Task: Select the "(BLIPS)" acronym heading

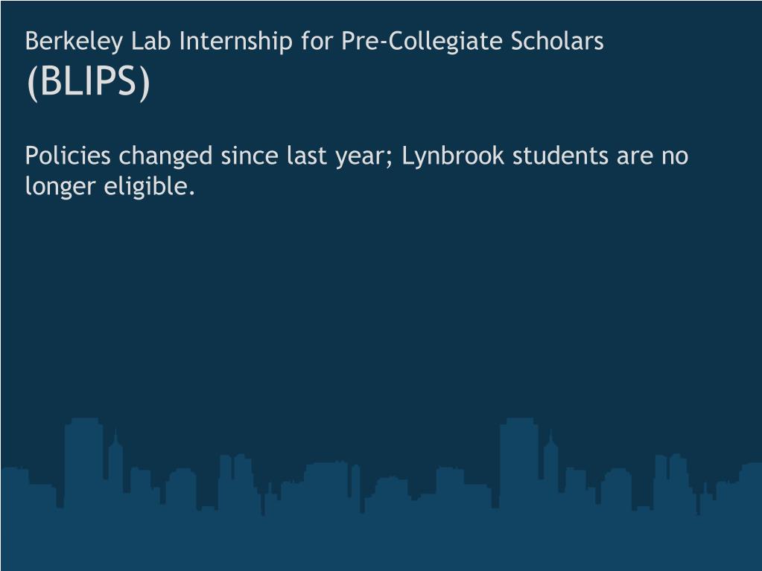Action: tap(88, 82)
